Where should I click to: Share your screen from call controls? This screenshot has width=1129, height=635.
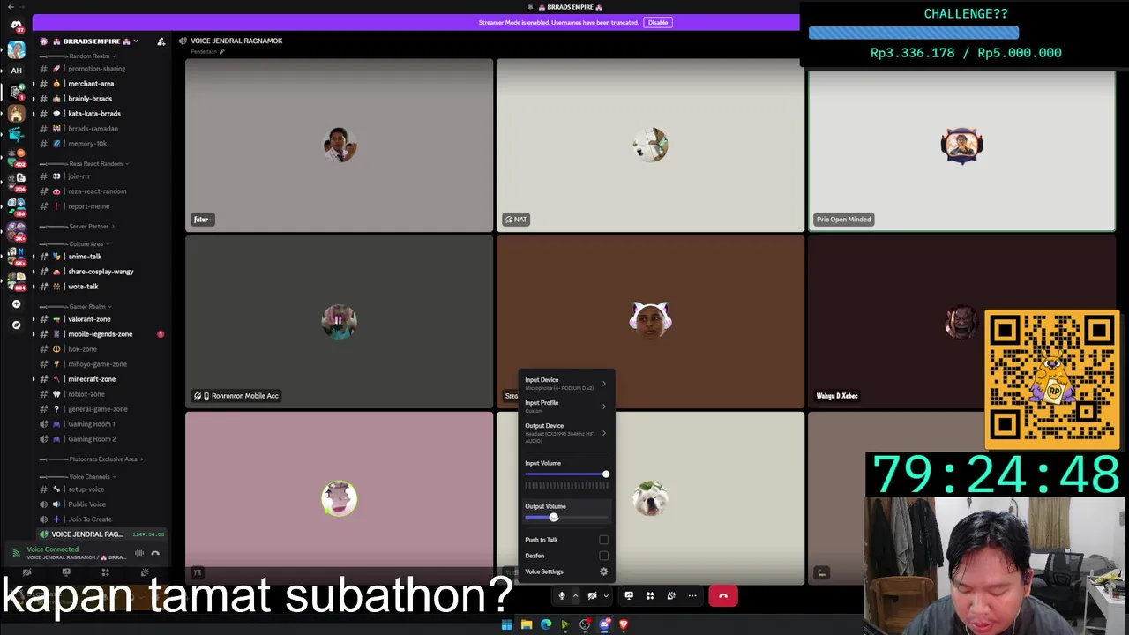point(629,596)
